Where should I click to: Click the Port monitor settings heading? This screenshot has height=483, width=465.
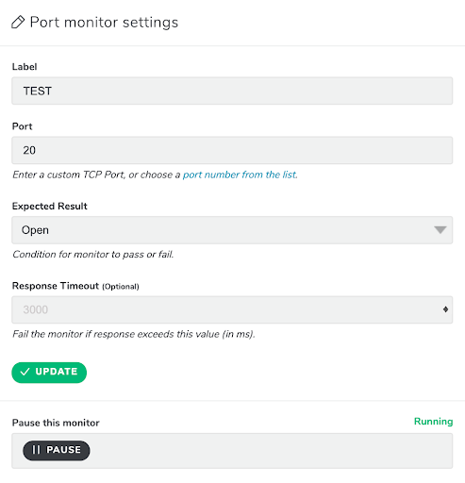pyautogui.click(x=104, y=23)
